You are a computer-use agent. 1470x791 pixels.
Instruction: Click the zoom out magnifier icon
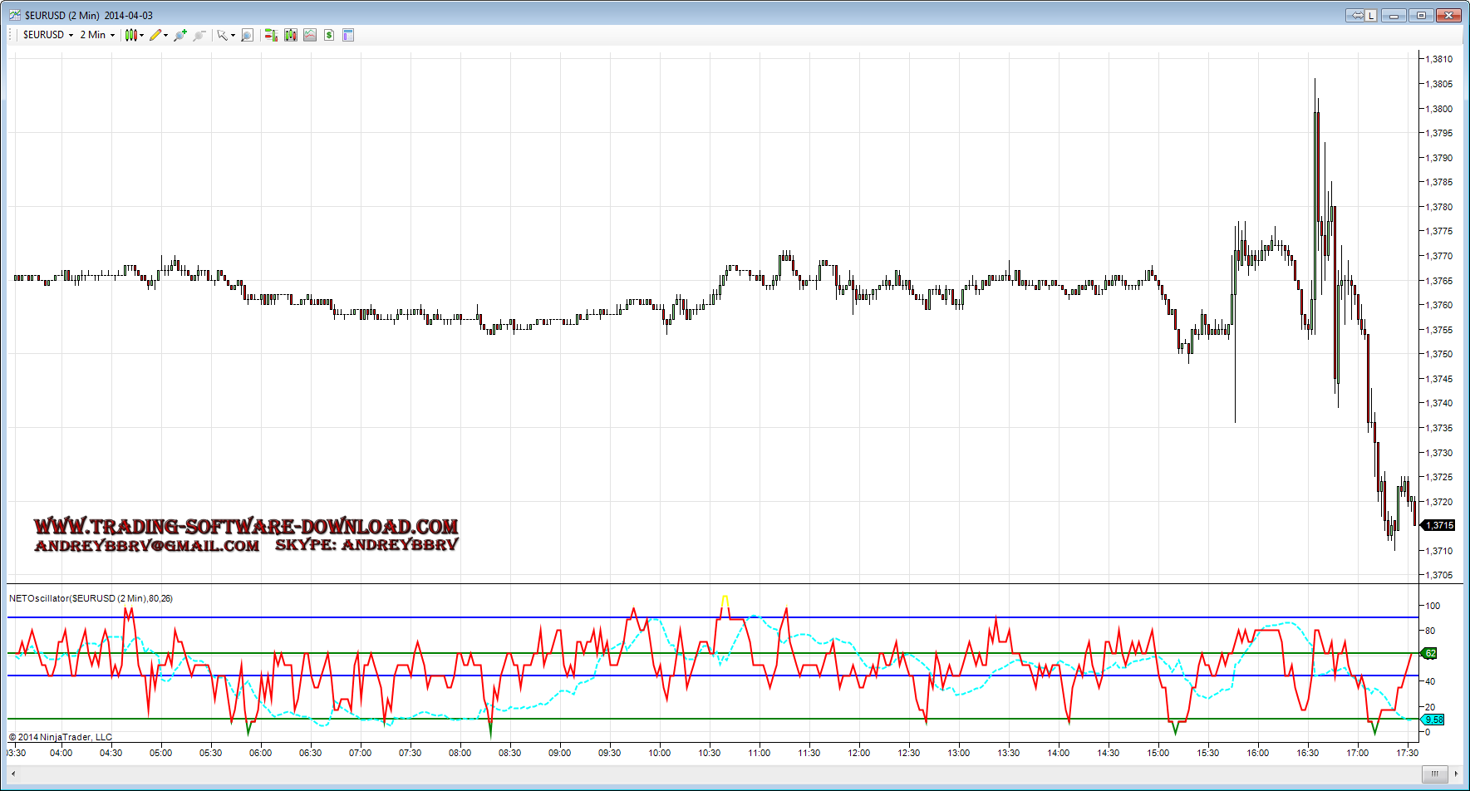(199, 35)
